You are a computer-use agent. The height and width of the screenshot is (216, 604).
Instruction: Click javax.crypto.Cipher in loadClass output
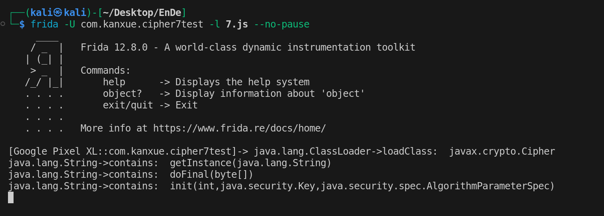502,151
